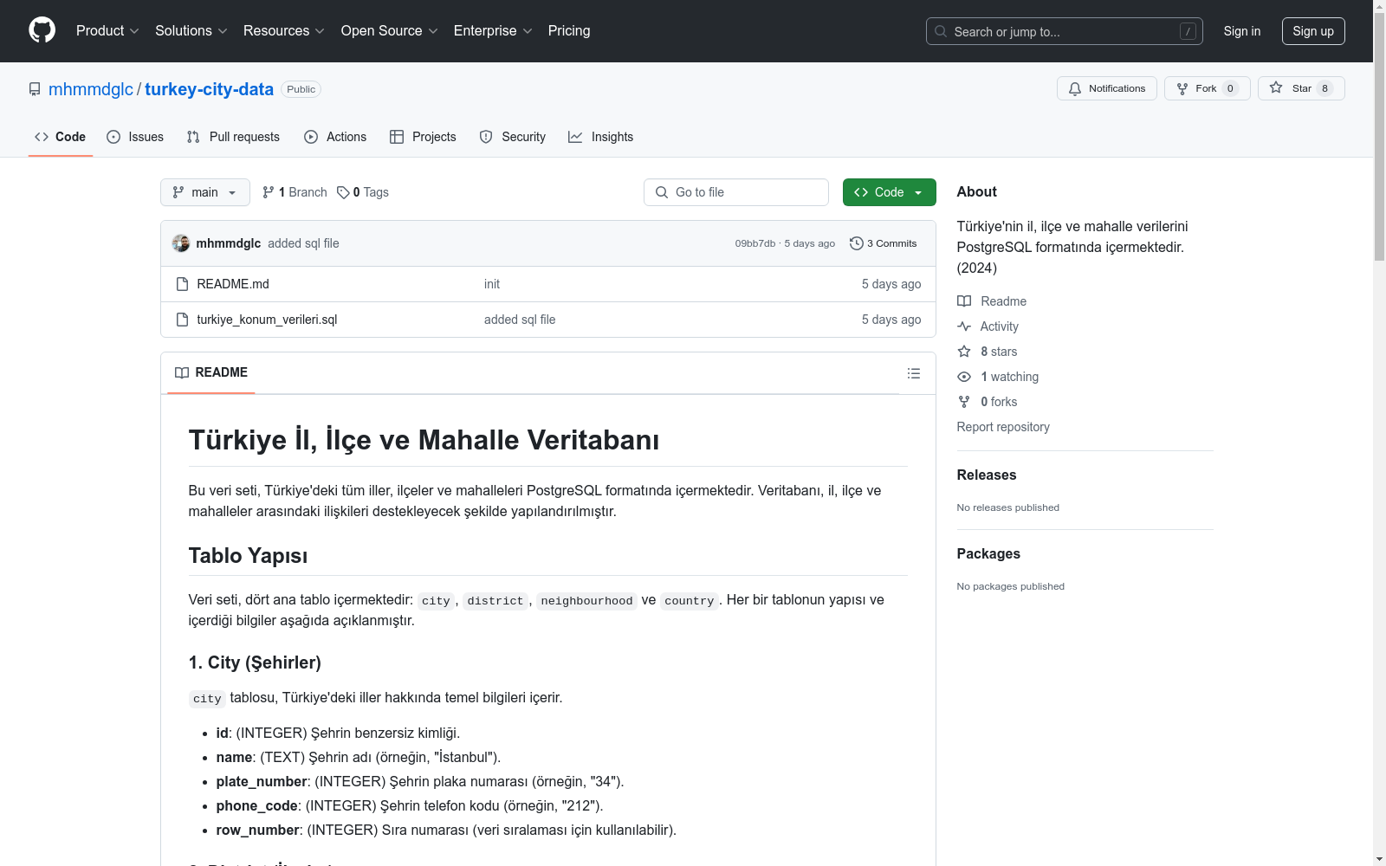Click mhmmdglc's commit author avatar
This screenshot has width=1386, height=866.
[x=181, y=243]
